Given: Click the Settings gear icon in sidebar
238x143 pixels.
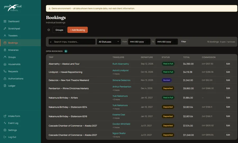Looking at the screenshot, I should pos(5,130).
